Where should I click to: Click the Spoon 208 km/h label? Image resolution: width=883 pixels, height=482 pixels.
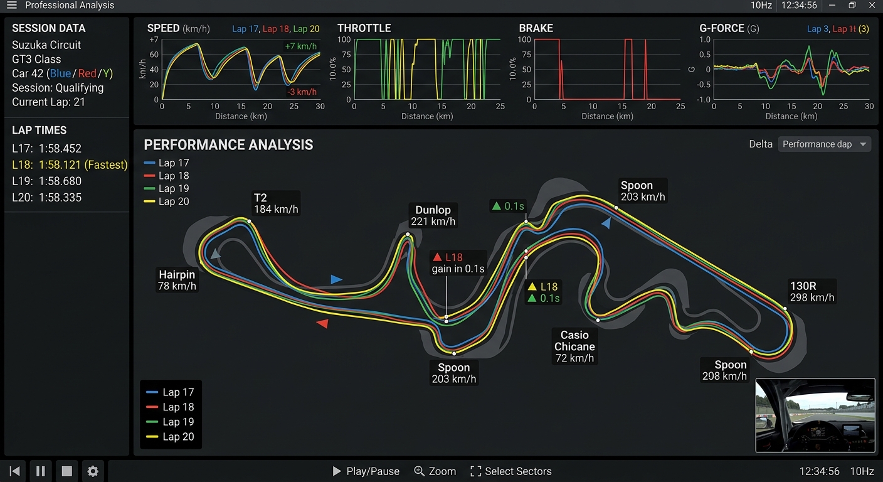[x=724, y=370]
